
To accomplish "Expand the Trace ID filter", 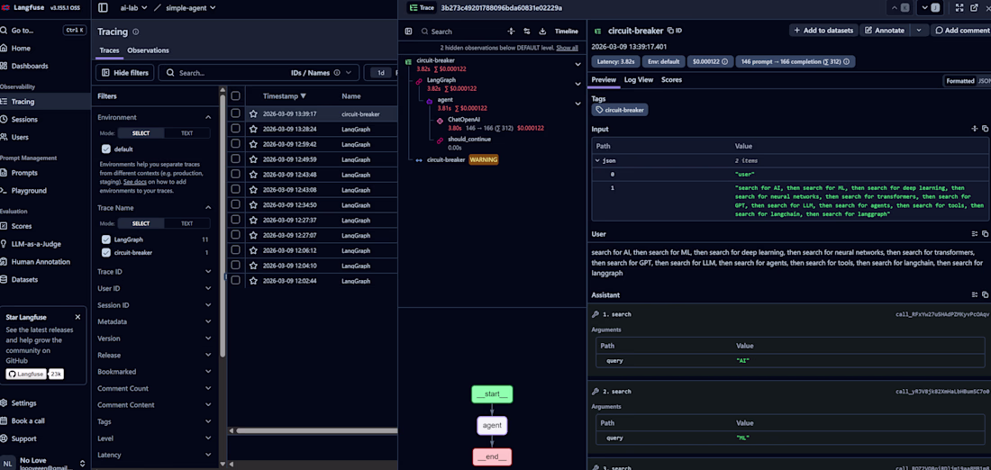I will click(x=208, y=272).
